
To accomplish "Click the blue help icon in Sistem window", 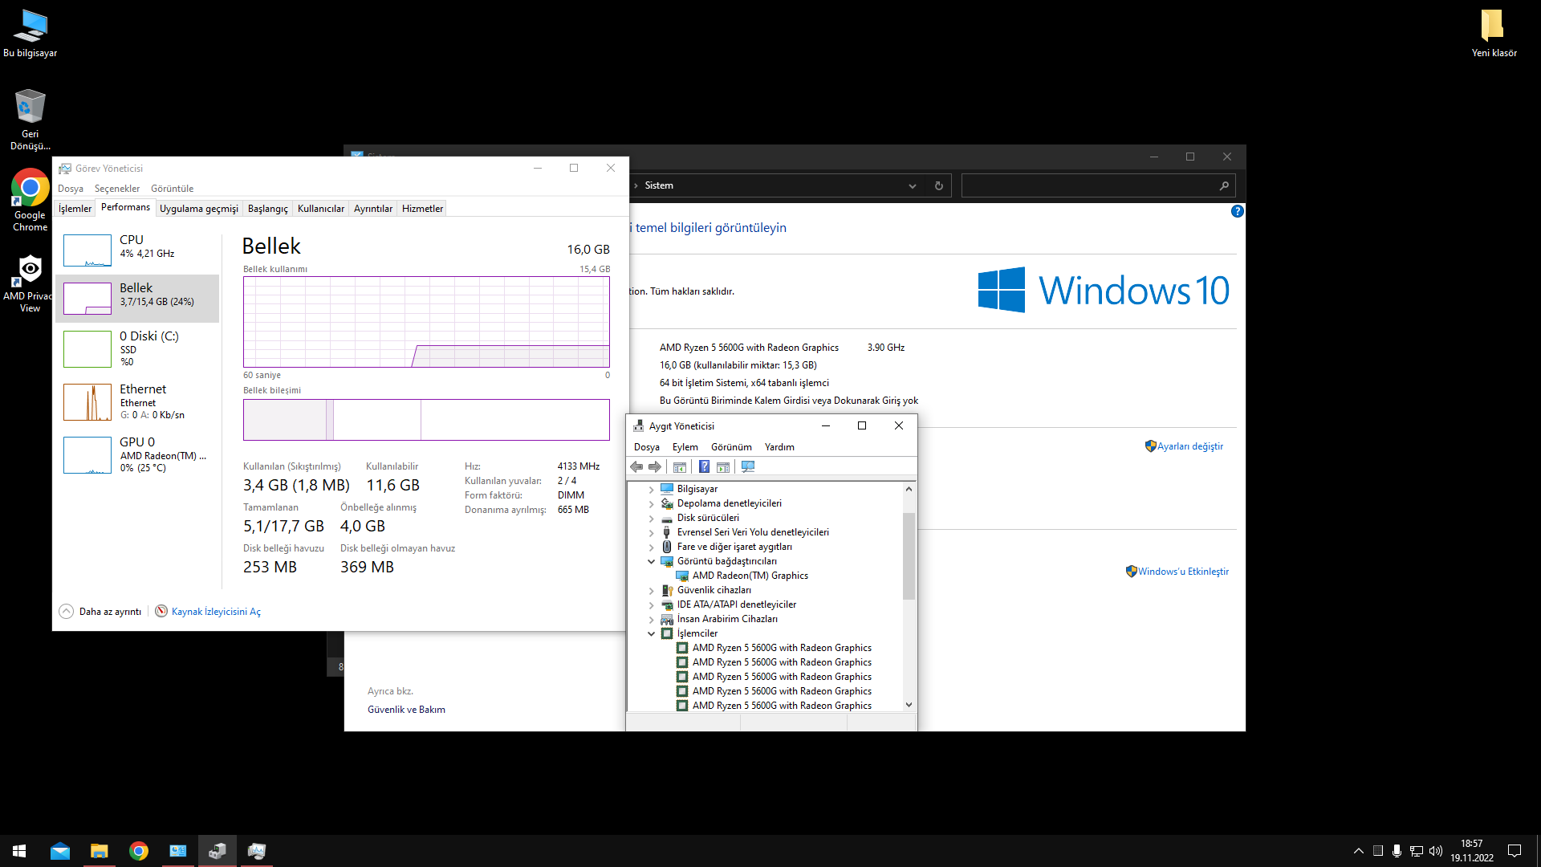I will pos(1237,211).
